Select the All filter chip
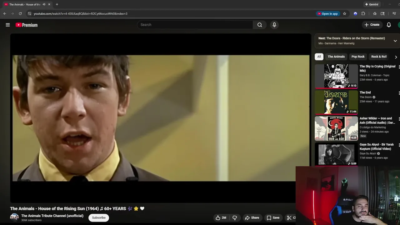Image resolution: width=400 pixels, height=225 pixels. coord(319,57)
